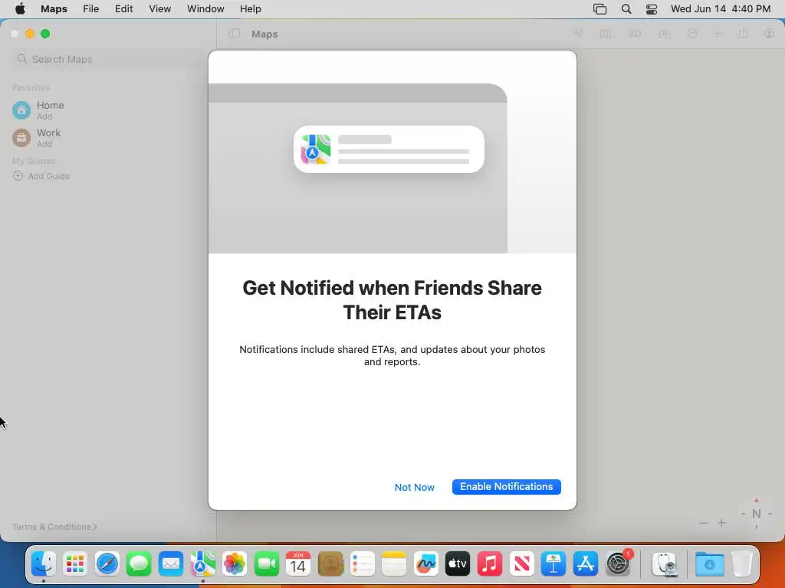Open Spotlight search in menu bar

click(626, 9)
